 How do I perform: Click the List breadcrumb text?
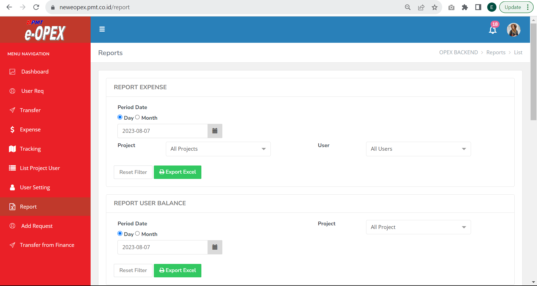click(x=518, y=53)
